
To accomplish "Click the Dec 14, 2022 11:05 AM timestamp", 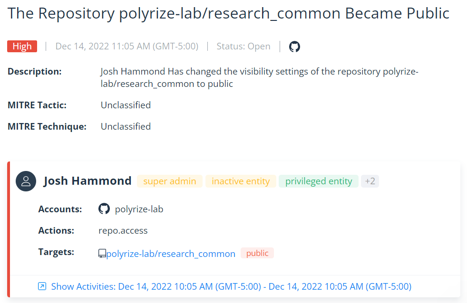I will click(127, 47).
